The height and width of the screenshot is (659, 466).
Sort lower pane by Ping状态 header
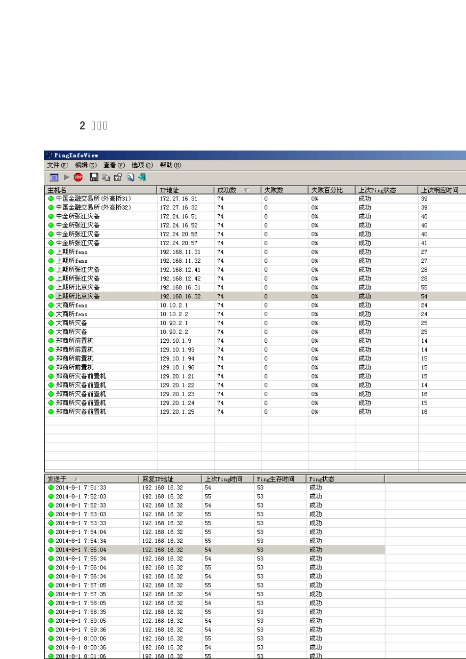[x=345, y=479]
